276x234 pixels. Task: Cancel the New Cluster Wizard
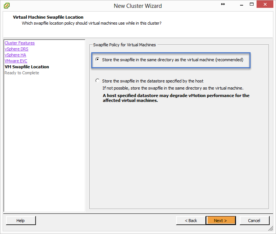pyautogui.click(x=254, y=221)
